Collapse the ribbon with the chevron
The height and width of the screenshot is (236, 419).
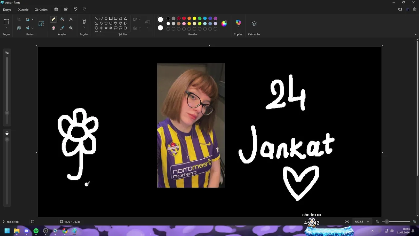point(416,34)
